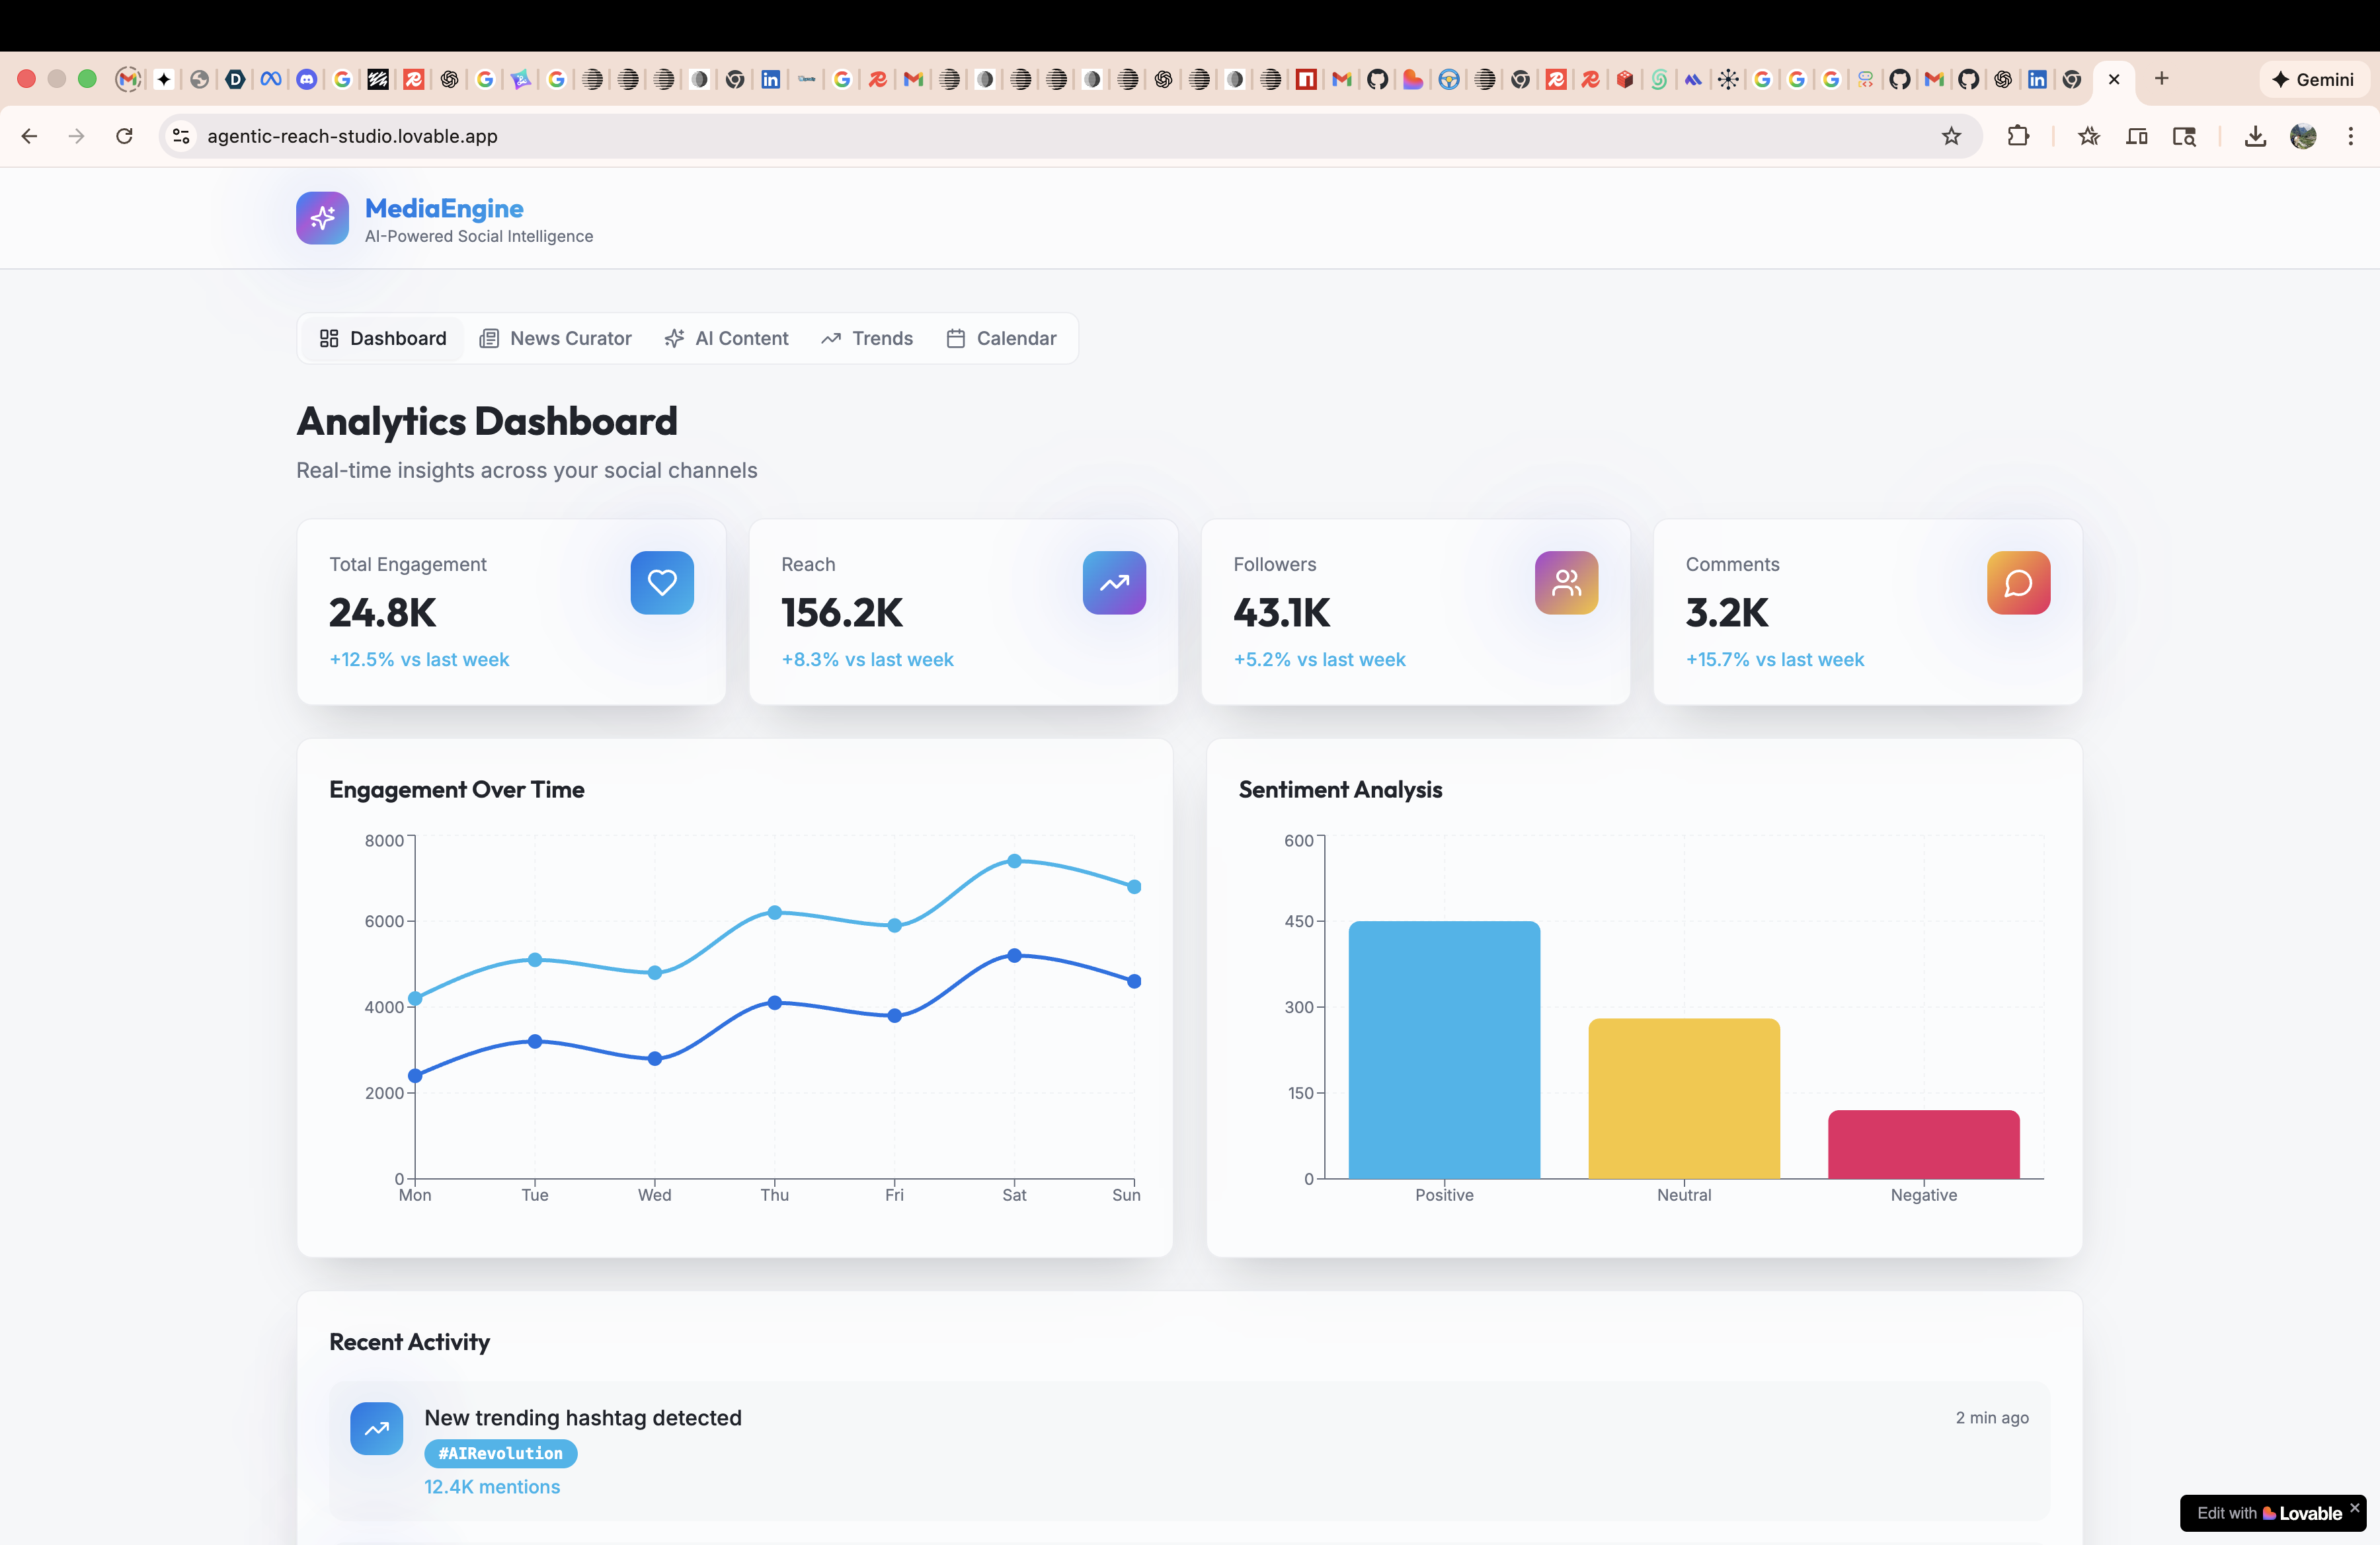The image size is (2380, 1545).
Task: Go to the Calendar tab
Action: tap(1001, 339)
